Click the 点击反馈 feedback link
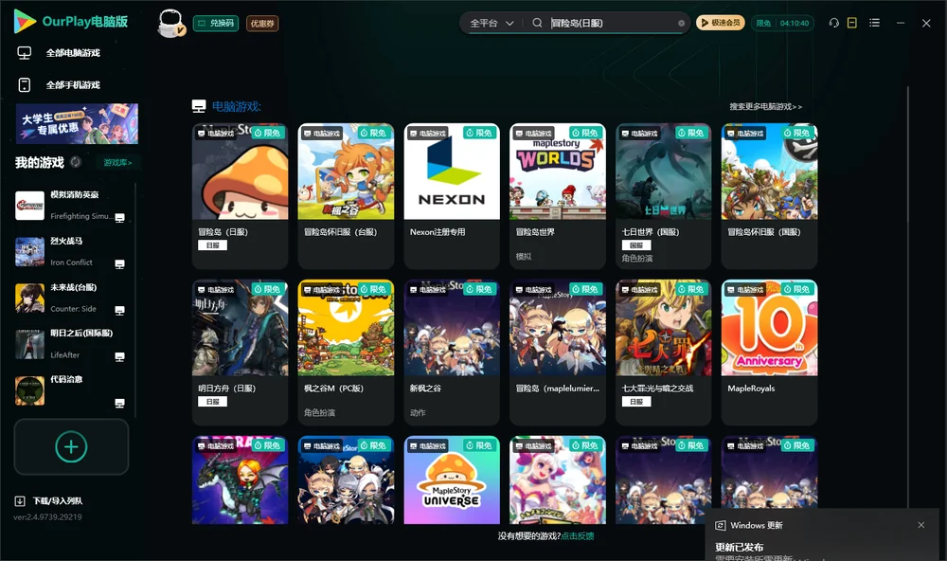Viewport: 947px width, 561px height. 578,535
